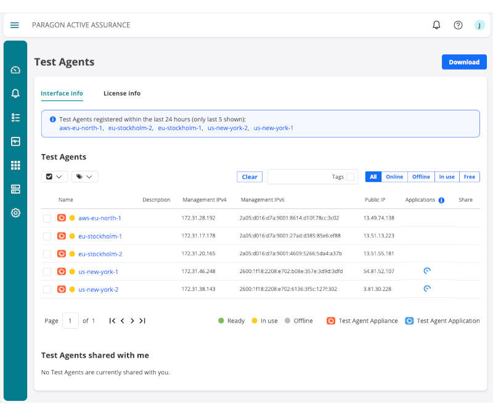Tick the checkbox beside us-new-york-2
The image size is (493, 415).
point(47,289)
